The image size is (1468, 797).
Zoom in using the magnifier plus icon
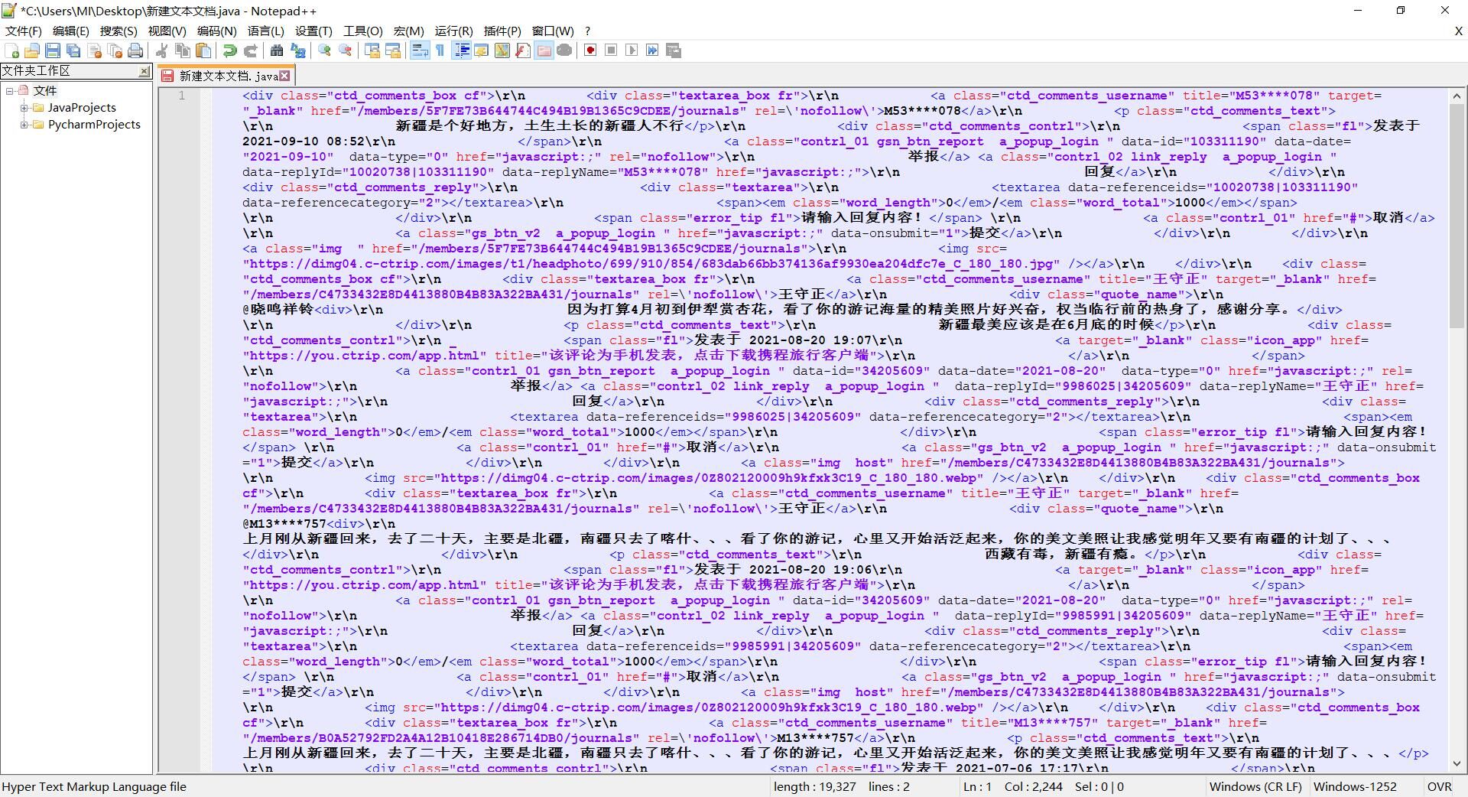pyautogui.click(x=325, y=50)
